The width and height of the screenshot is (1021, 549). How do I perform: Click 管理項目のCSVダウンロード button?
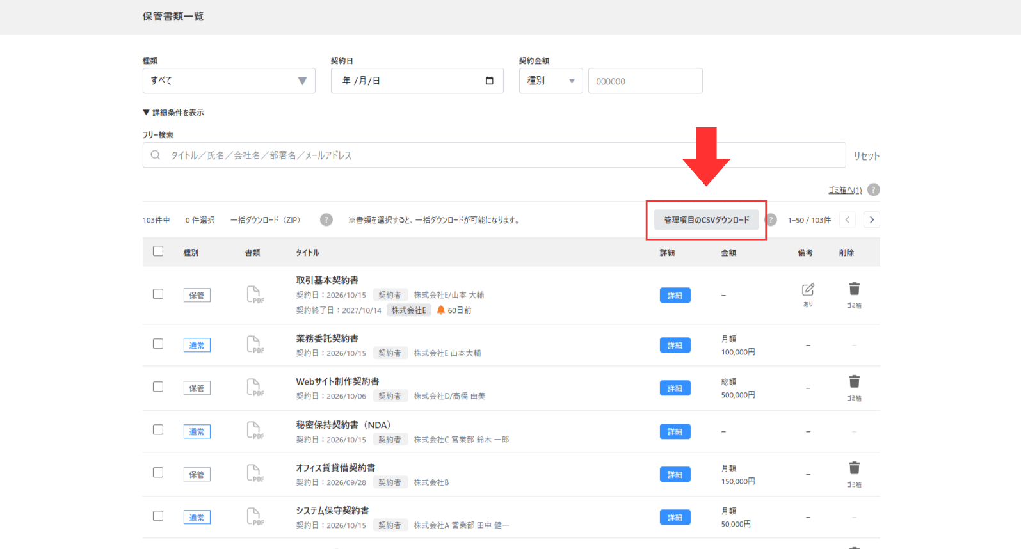click(x=706, y=219)
